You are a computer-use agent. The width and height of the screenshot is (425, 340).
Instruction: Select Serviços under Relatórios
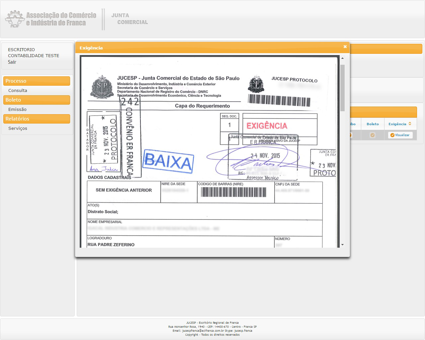(18, 128)
